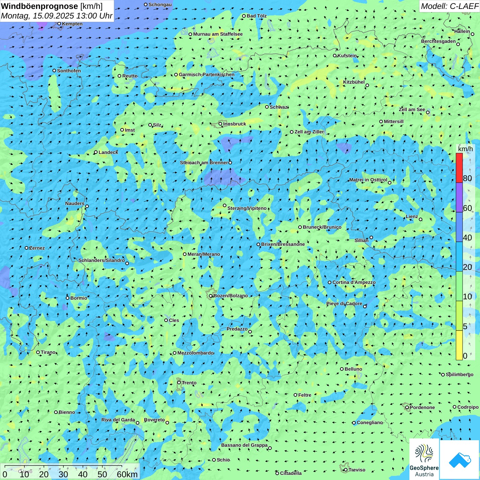480x480 pixels.
Task: Click the Sillian city label
Action: 361,240
